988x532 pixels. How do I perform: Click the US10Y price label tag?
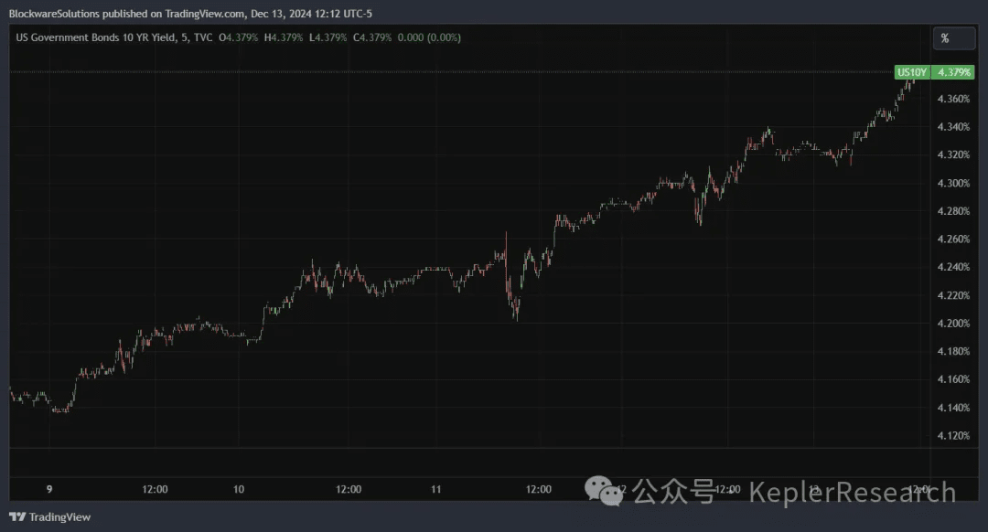912,72
